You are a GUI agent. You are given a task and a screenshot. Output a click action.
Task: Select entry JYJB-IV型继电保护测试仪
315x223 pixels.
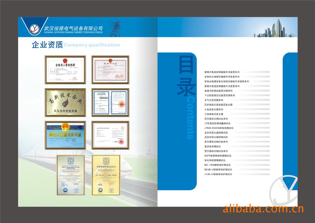pyautogui.click(x=218, y=174)
